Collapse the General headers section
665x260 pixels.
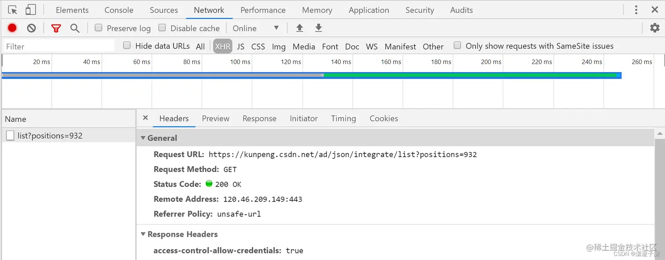143,138
